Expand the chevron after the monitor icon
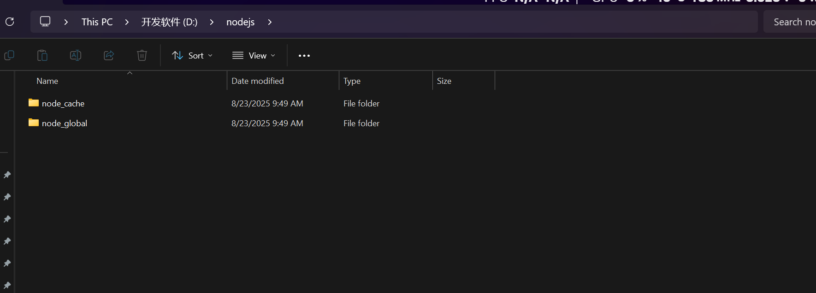816x293 pixels. click(66, 22)
